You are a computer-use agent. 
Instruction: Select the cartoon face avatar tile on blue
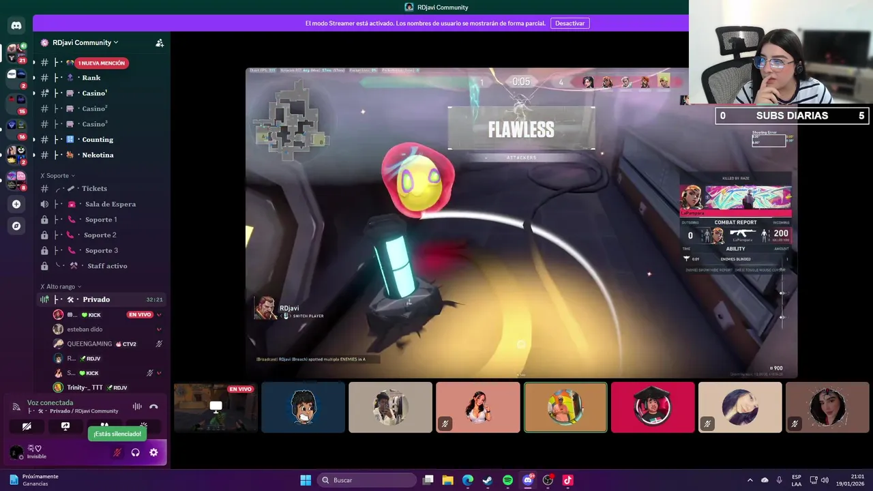point(303,407)
